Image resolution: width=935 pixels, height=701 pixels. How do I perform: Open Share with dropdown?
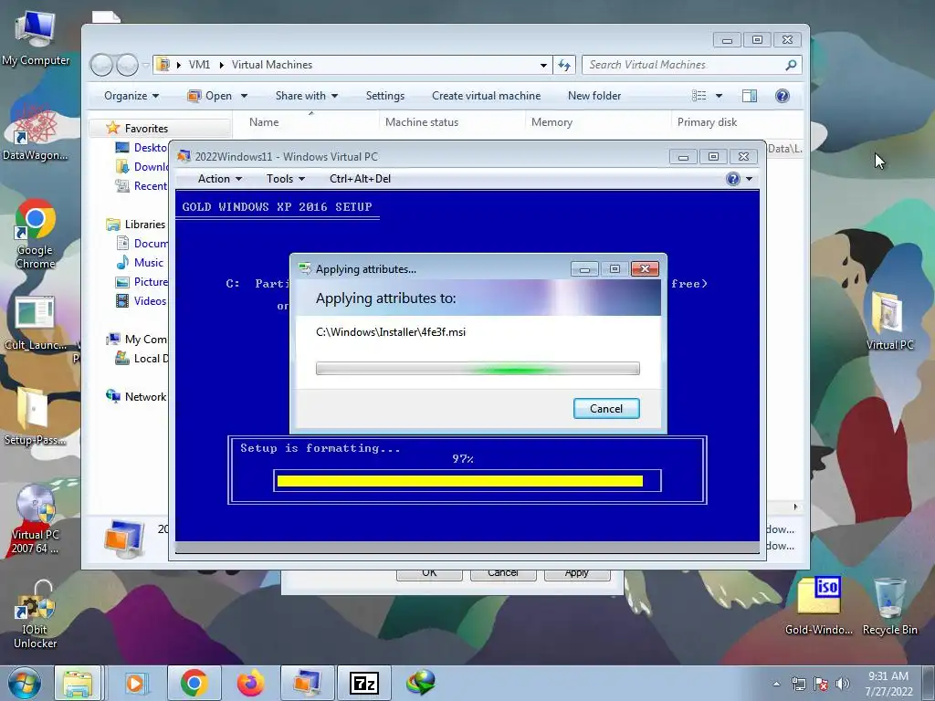[307, 96]
